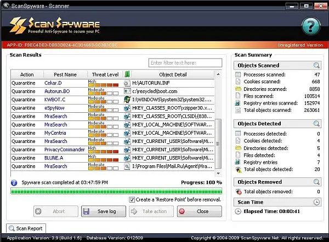Click magnifier icon in Objects Detected header

click(316, 124)
